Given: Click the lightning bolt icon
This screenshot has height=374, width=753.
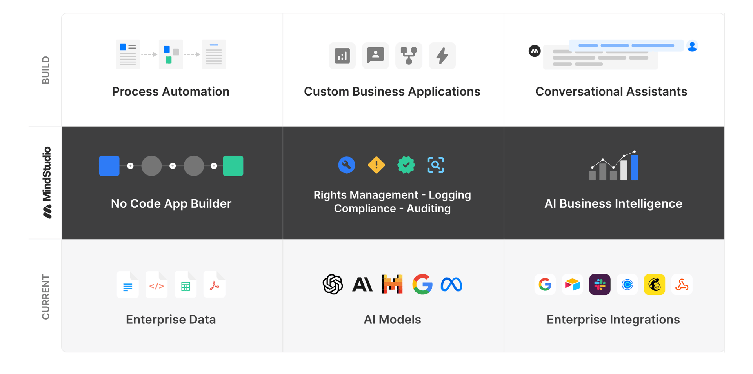Looking at the screenshot, I should pyautogui.click(x=442, y=56).
